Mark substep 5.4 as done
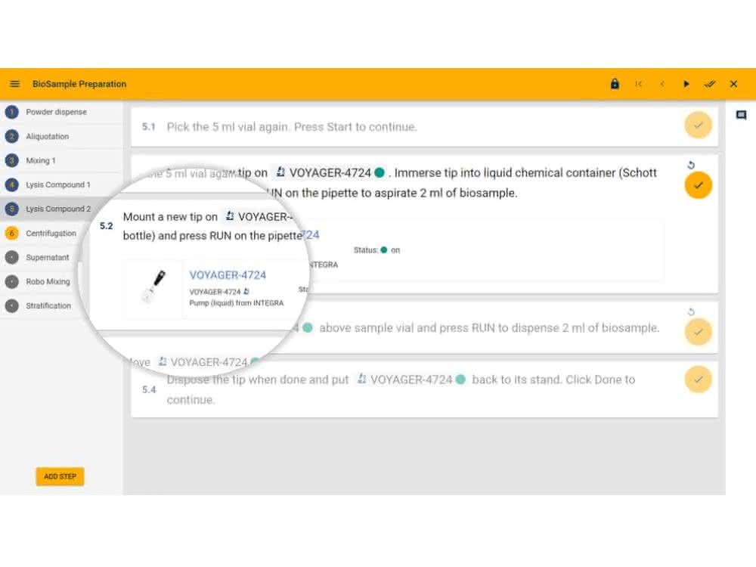The image size is (756, 567). tap(698, 380)
